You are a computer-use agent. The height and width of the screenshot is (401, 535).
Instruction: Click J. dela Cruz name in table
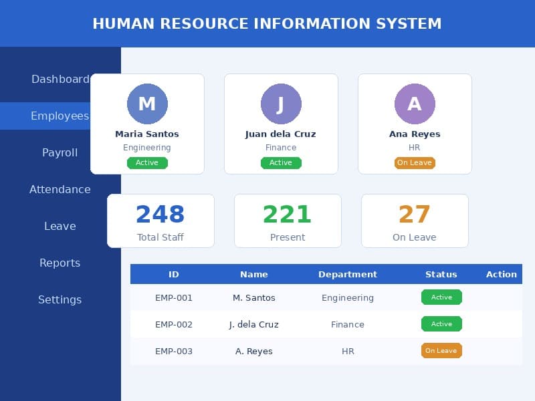point(254,324)
